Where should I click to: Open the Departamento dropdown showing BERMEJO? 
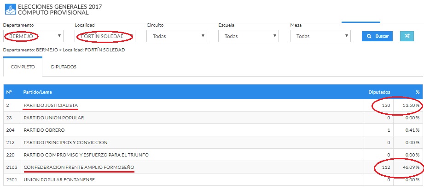(x=33, y=36)
